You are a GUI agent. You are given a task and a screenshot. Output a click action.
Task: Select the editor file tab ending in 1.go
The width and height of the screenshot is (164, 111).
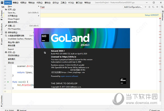[43, 7]
